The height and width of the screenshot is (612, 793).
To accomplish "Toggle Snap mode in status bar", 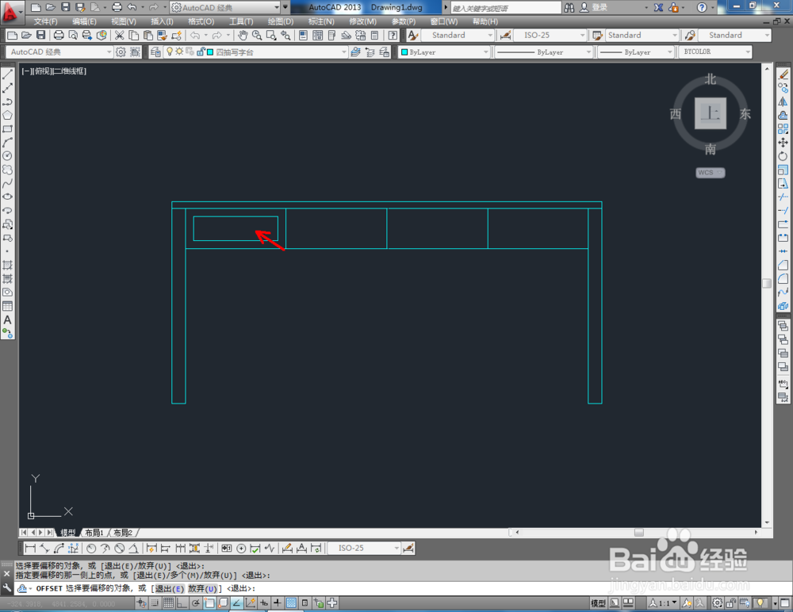I will pyautogui.click(x=155, y=602).
